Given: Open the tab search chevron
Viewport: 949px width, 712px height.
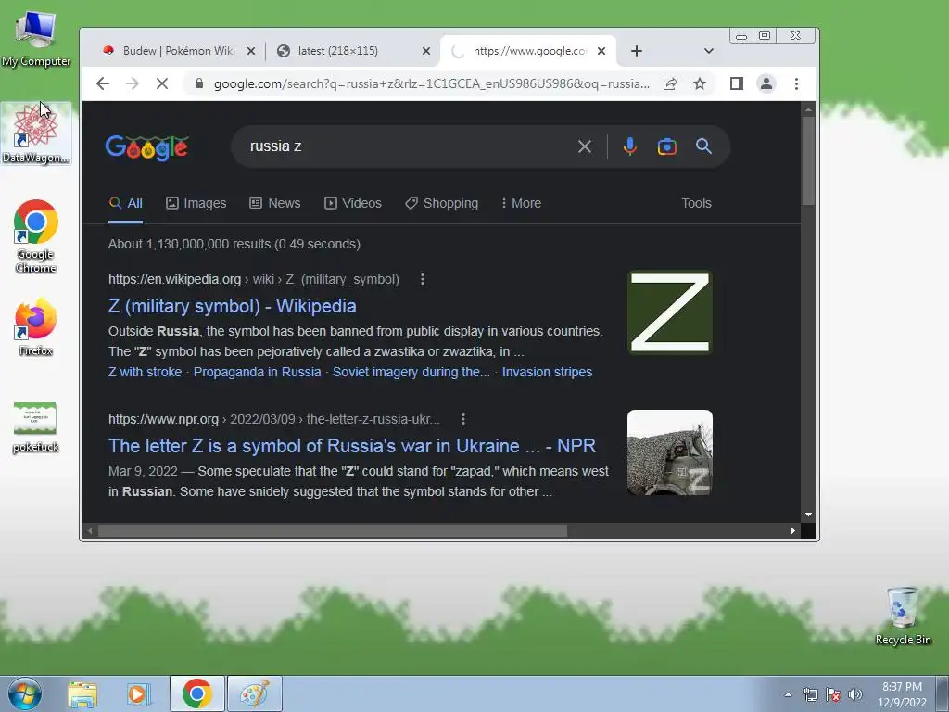Looking at the screenshot, I should [x=709, y=51].
